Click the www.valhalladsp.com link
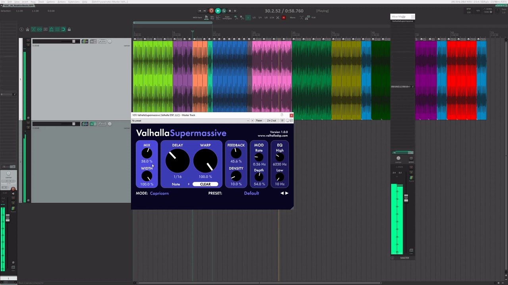This screenshot has height=285, width=508. pos(273,136)
